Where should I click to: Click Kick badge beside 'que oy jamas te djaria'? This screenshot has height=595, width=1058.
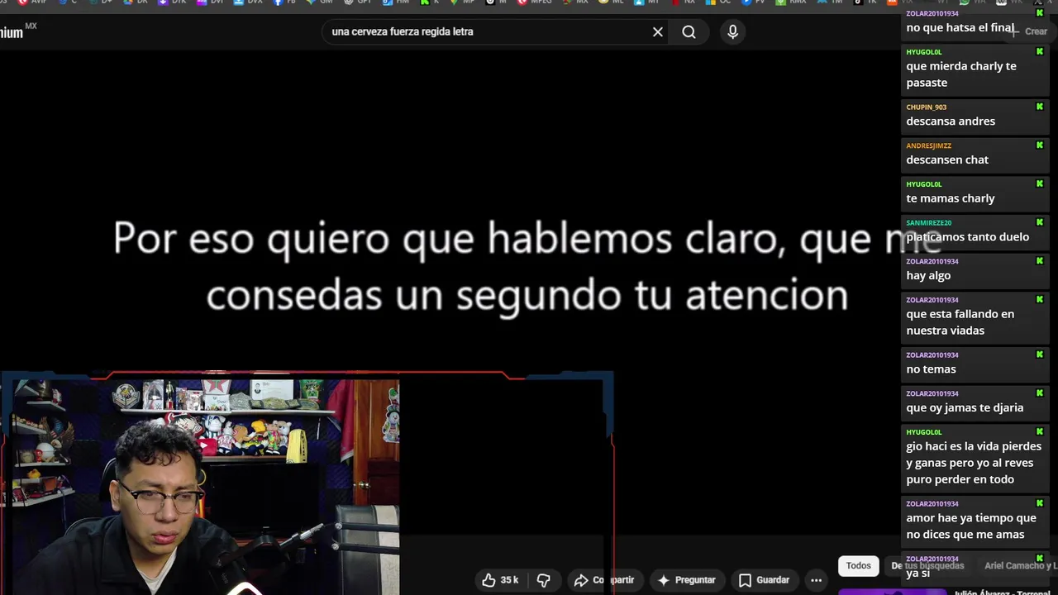click(1040, 393)
